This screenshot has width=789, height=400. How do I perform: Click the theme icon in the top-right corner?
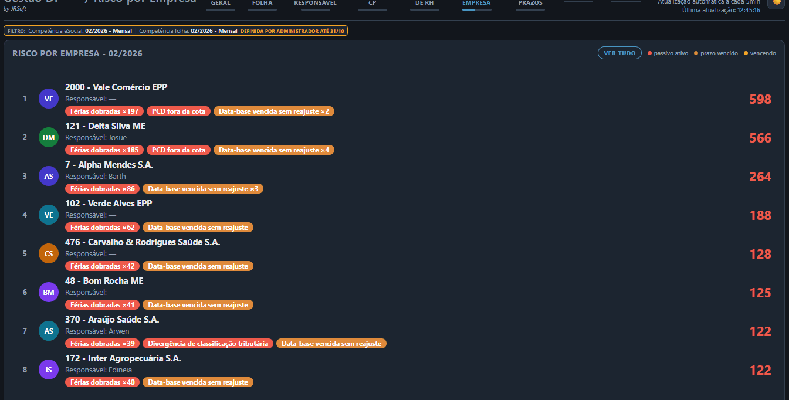(776, 3)
